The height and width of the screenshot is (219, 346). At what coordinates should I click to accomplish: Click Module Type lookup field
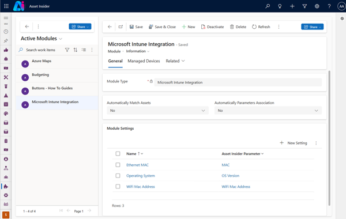click(x=238, y=82)
